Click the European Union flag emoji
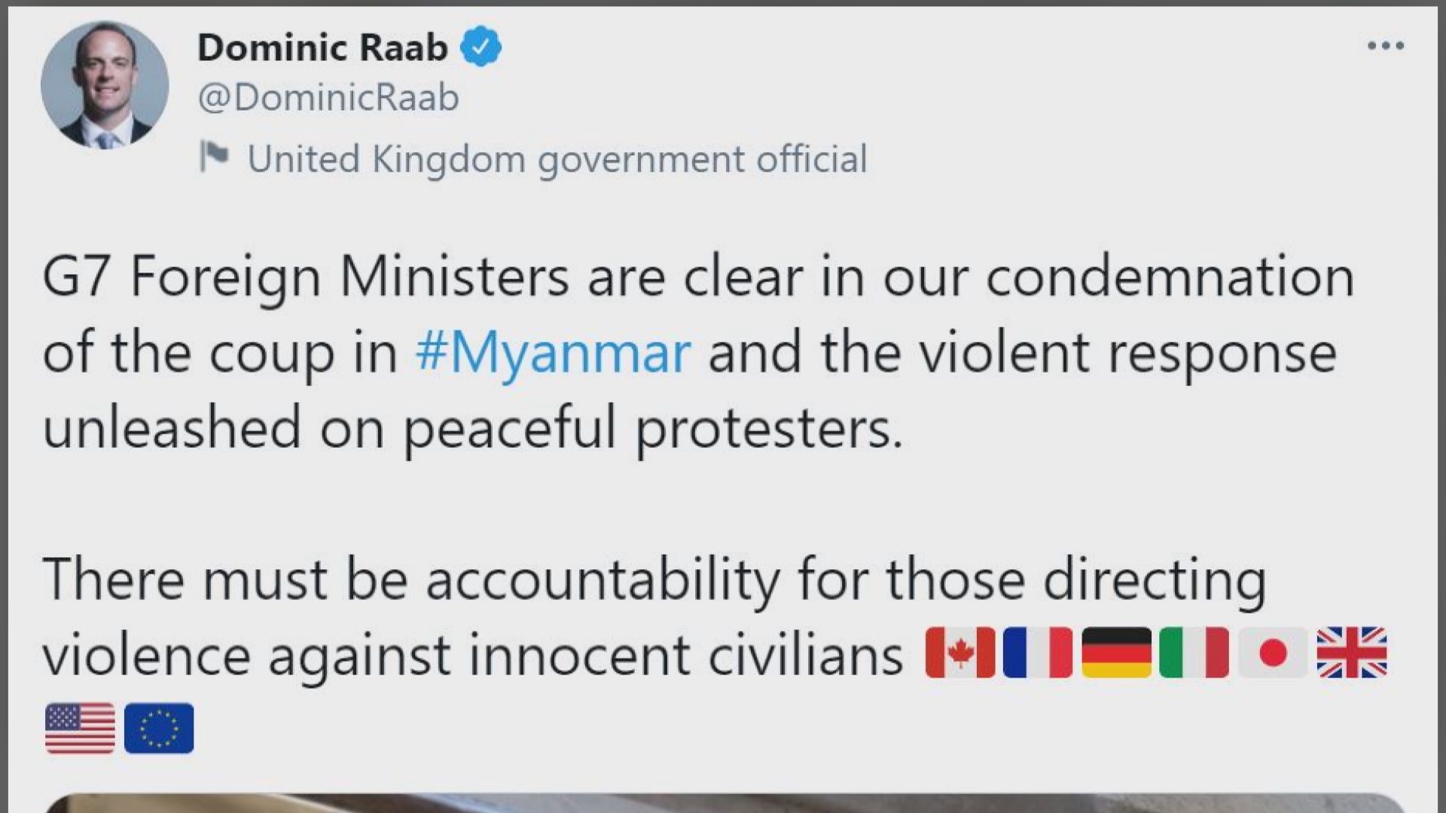The width and height of the screenshot is (1446, 813). (159, 728)
